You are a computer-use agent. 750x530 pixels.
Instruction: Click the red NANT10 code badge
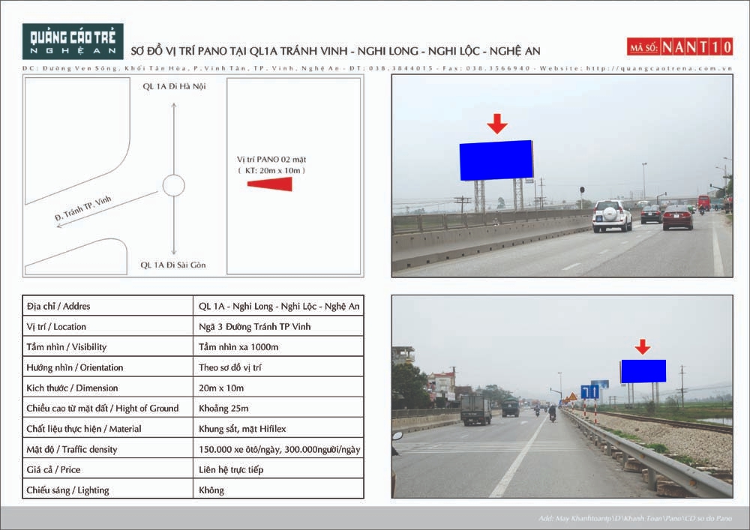[679, 46]
